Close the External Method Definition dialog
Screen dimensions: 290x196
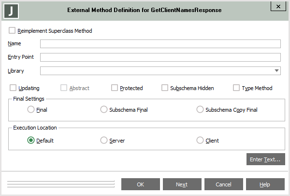[x=277, y=6]
